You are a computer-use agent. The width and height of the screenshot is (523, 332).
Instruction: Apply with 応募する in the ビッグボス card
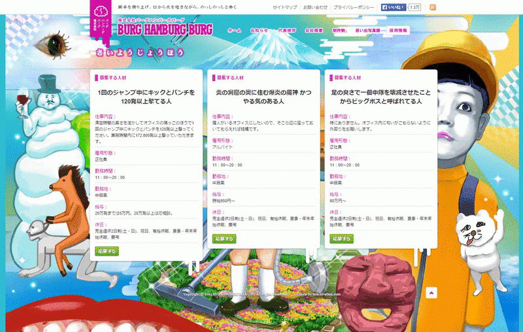point(341,239)
